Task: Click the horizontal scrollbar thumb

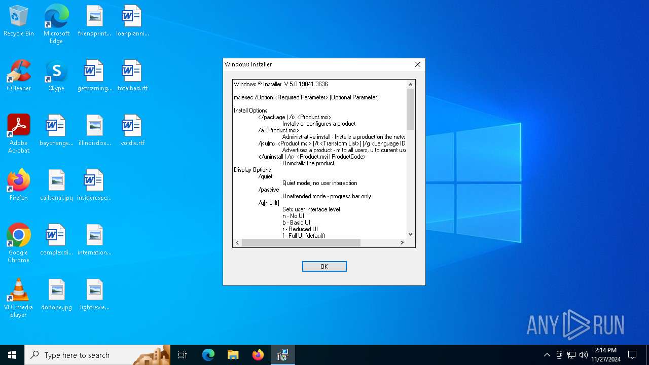Action: [x=301, y=243]
